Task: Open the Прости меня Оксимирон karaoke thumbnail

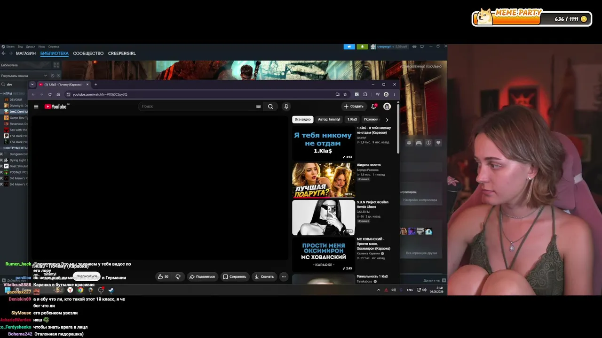Action: coord(324,254)
